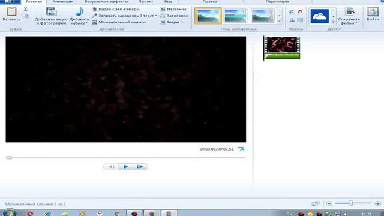Click the Войти sign-in icon
384x216 pixels.
373,11
